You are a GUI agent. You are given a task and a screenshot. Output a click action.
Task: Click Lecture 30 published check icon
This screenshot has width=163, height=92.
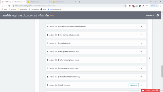pos(48,35)
